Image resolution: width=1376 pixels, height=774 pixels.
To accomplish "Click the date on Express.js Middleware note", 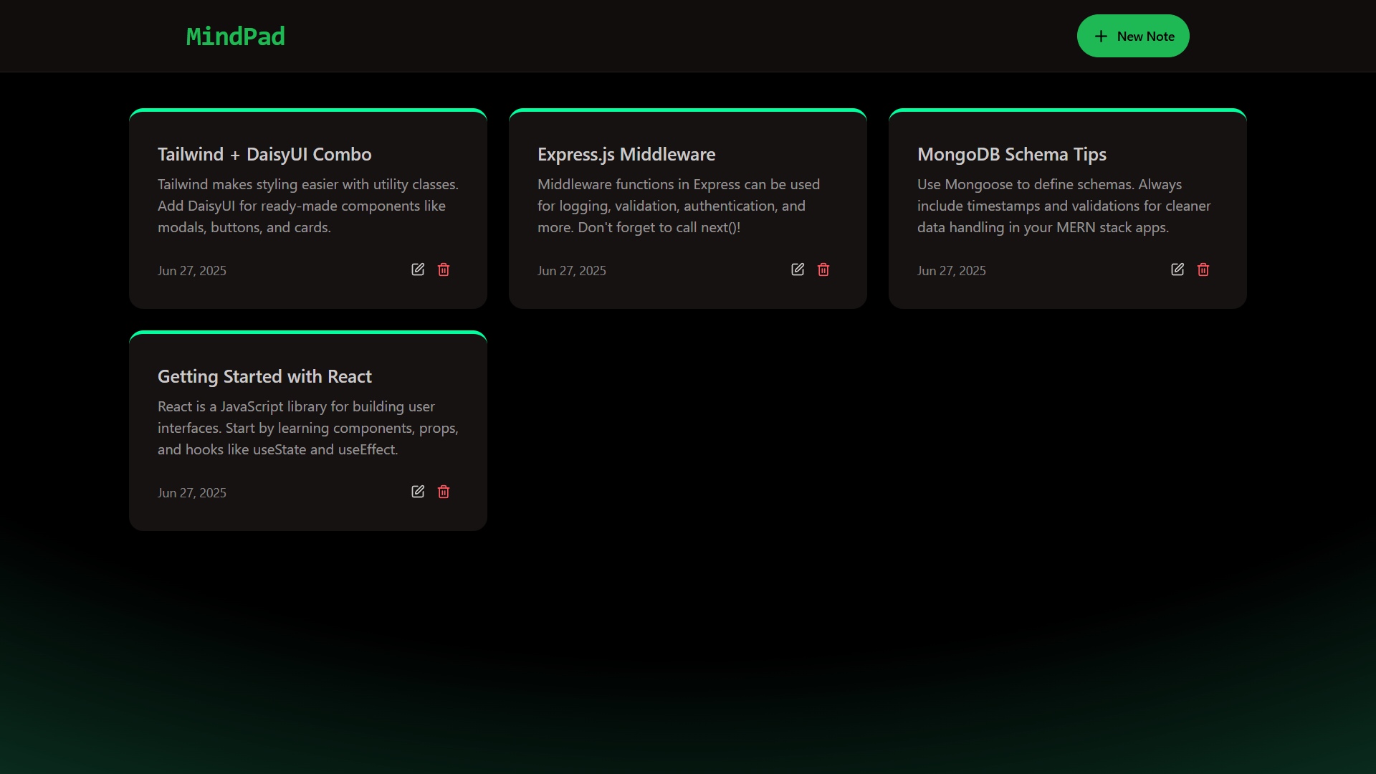I will [572, 271].
